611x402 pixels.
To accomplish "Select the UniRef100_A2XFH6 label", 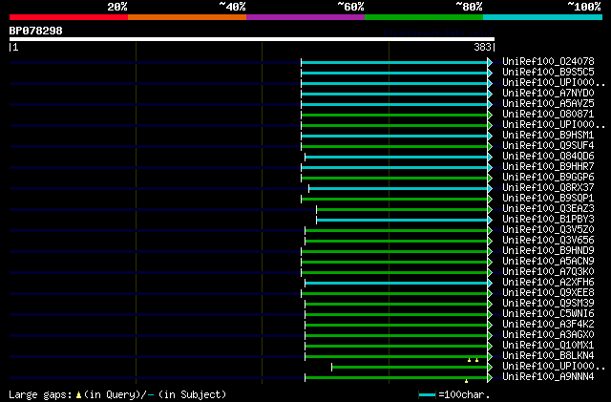I will coord(548,283).
